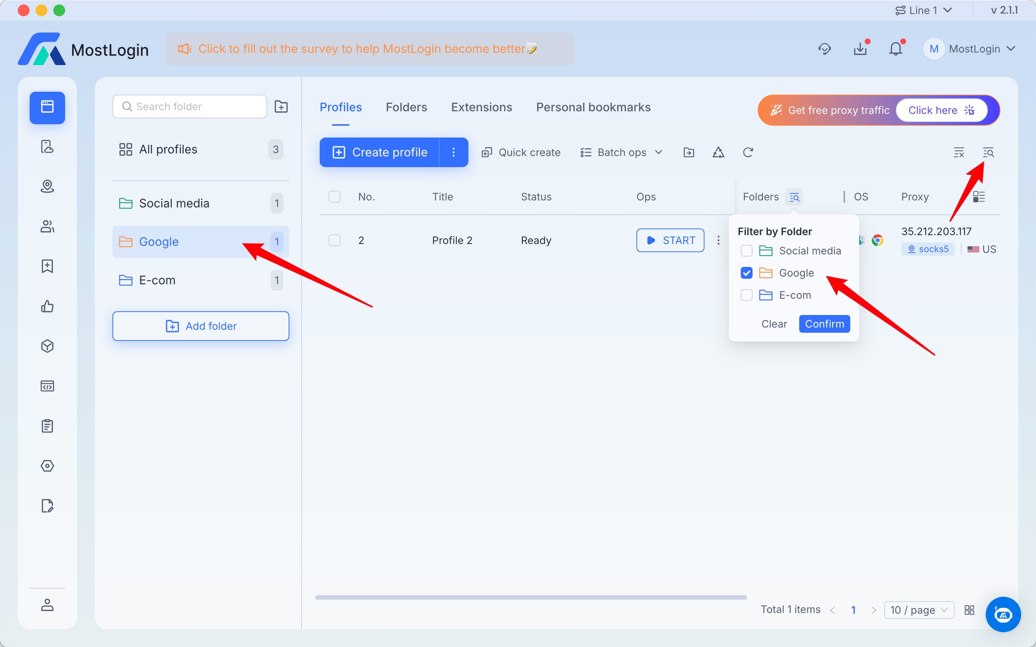Click the clear filters icon
This screenshot has height=647, width=1036.
(x=959, y=152)
